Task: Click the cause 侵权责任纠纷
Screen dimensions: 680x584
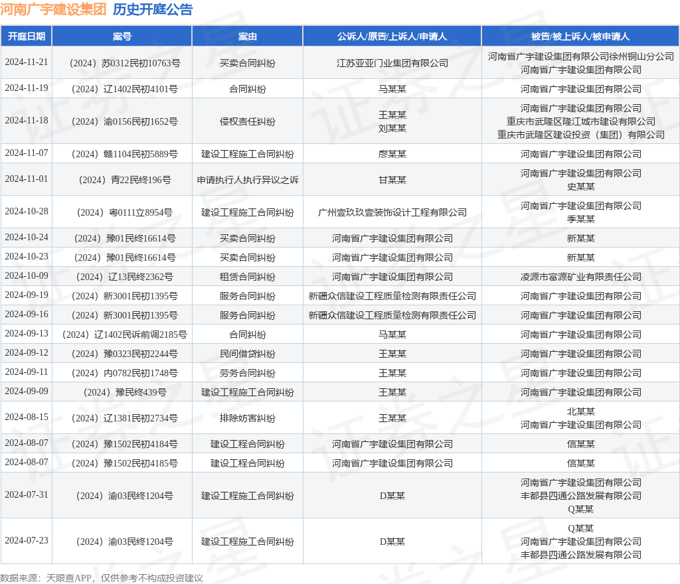Action: click(247, 121)
